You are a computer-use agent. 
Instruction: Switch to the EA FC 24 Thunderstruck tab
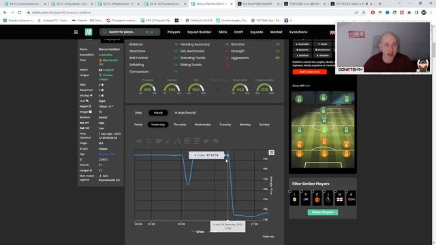coord(164,4)
